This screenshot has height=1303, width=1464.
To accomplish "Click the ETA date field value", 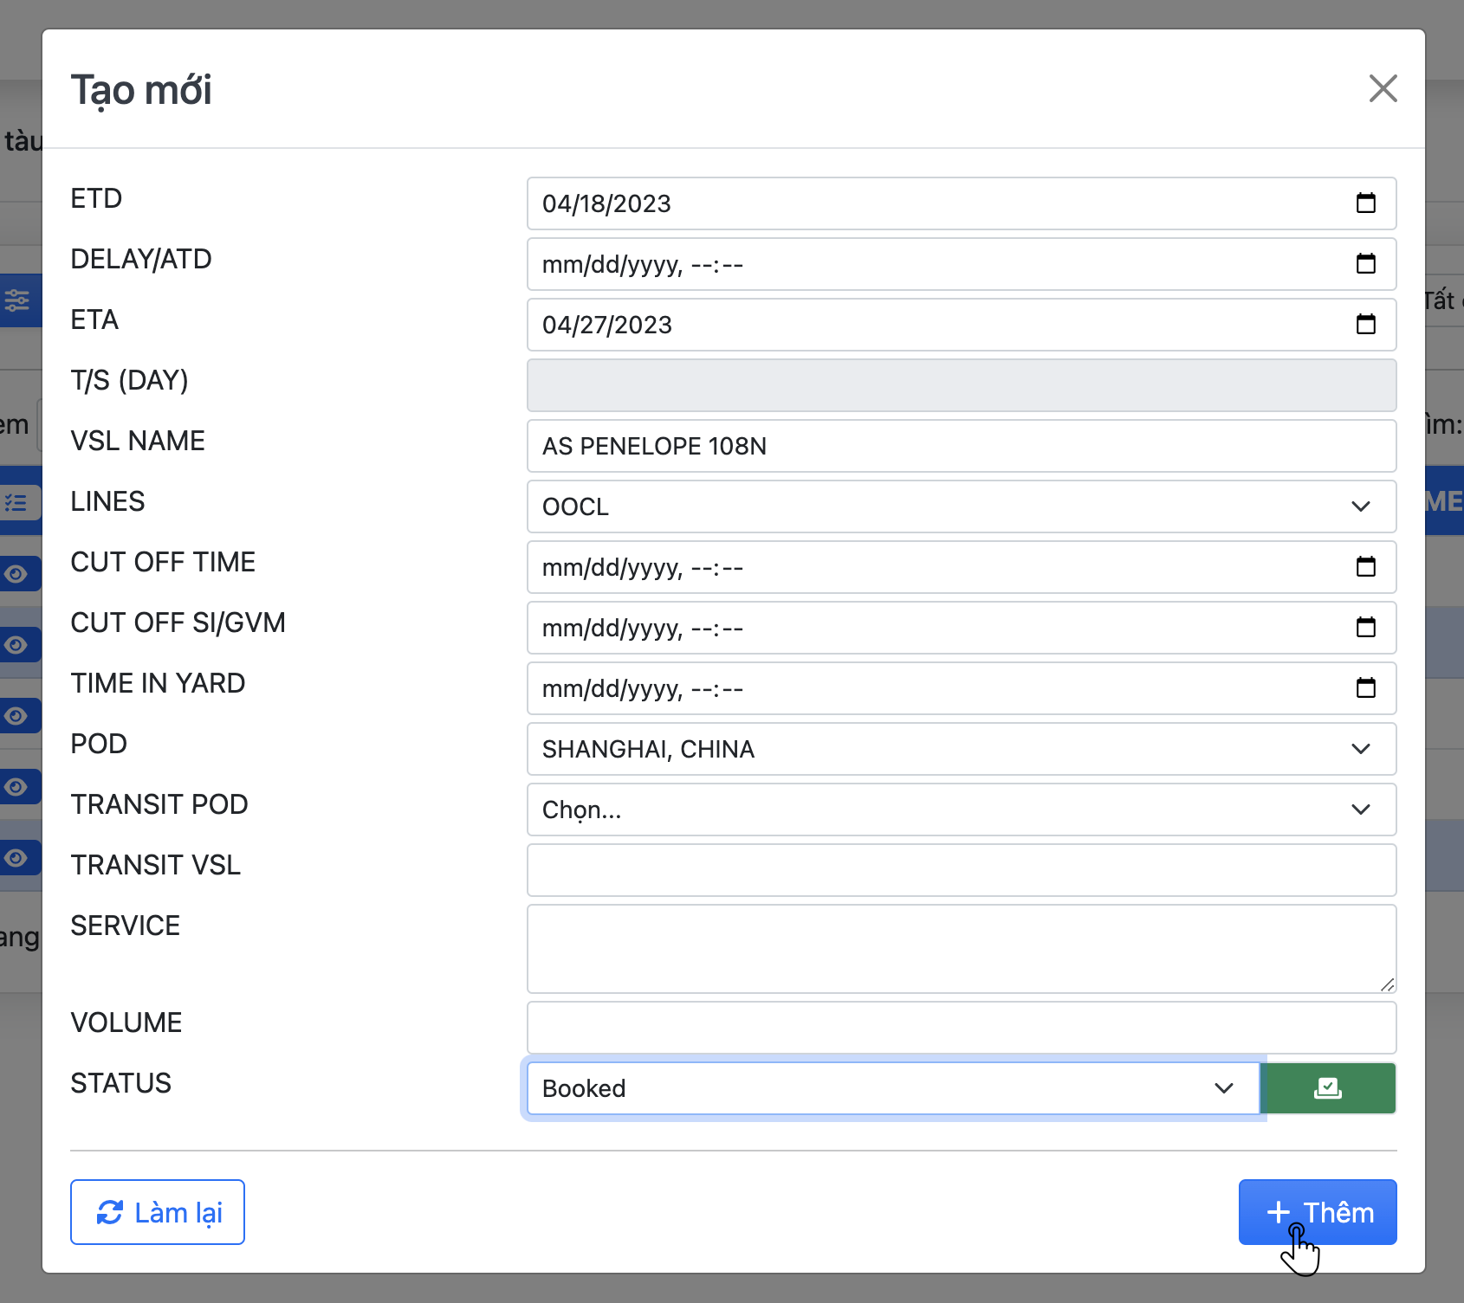I will click(606, 326).
